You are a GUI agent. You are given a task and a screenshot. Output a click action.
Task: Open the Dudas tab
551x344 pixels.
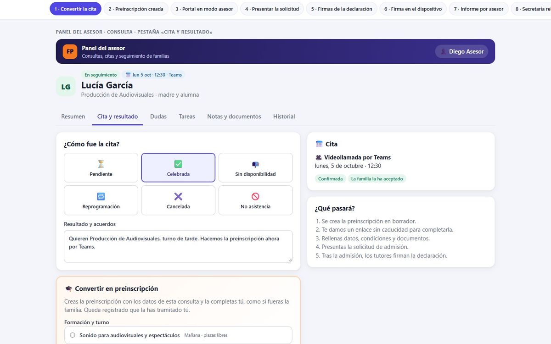[158, 117]
